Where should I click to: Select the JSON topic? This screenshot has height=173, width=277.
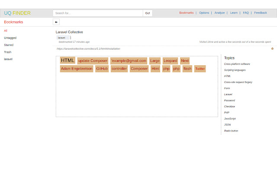(x=227, y=125)
